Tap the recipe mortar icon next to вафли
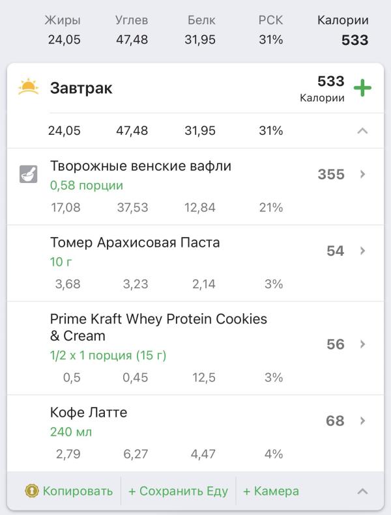The image size is (391, 515). coord(29,174)
